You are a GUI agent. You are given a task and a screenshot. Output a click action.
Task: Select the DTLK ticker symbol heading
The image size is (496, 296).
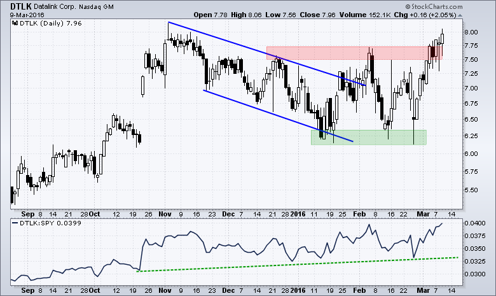[21, 6]
